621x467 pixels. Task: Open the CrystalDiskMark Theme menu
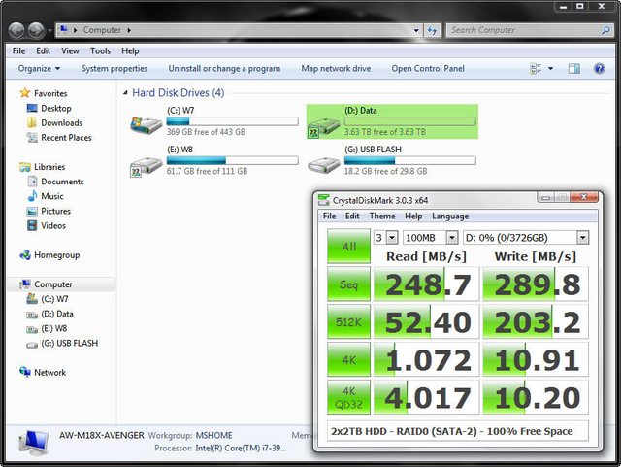[382, 217]
